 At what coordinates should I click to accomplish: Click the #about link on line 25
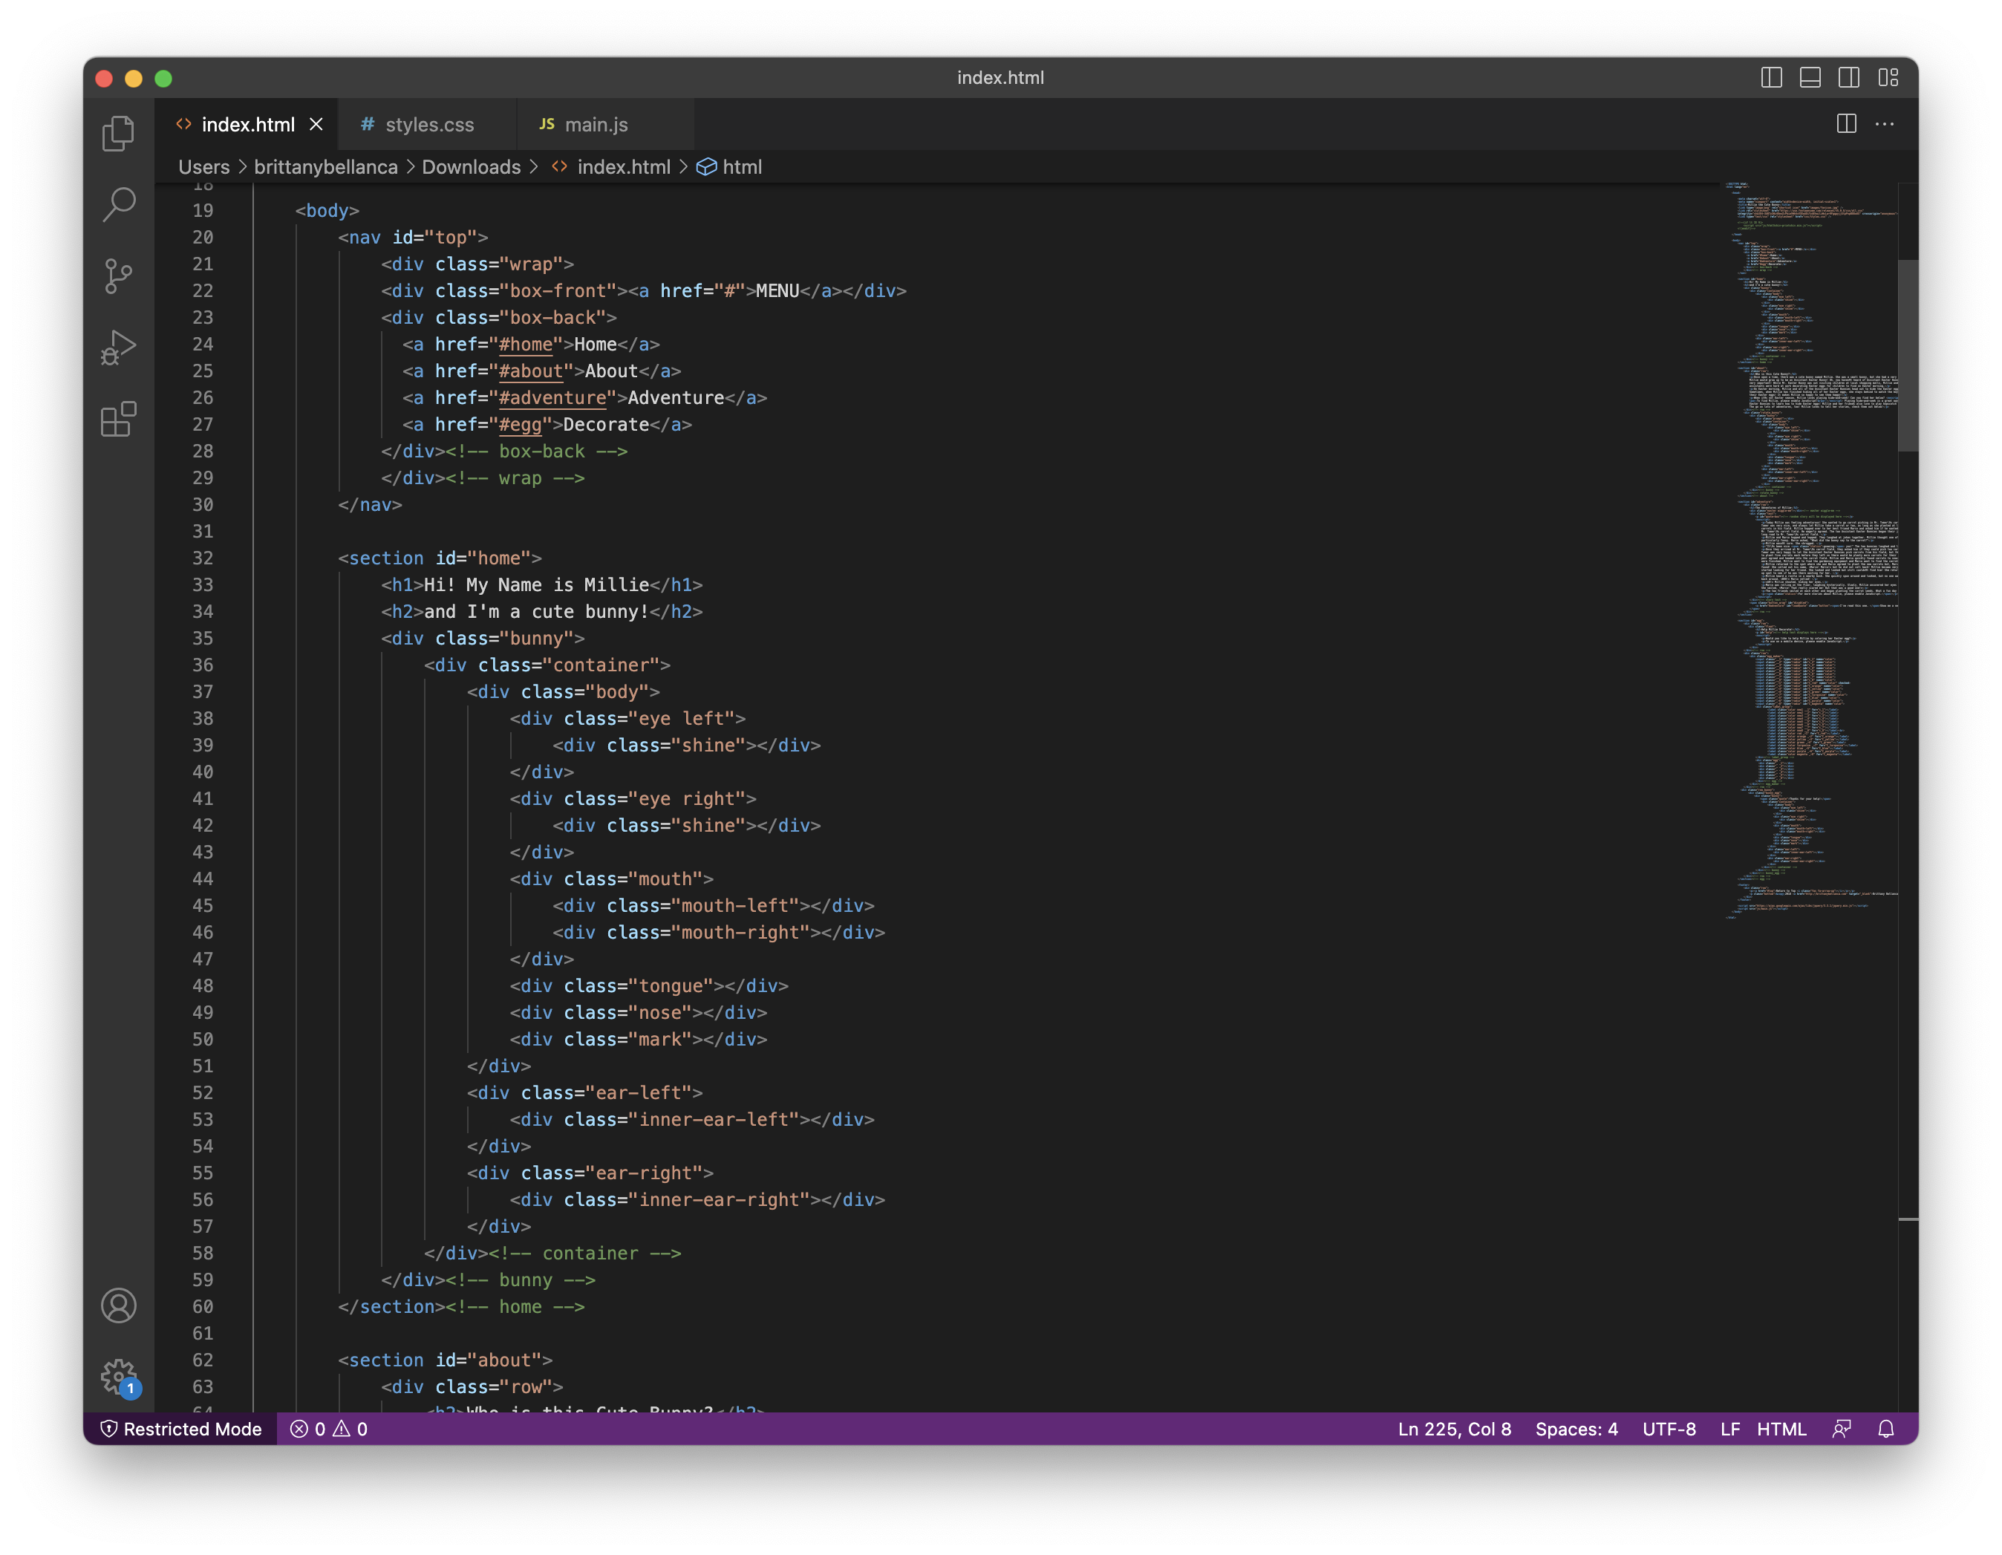[531, 371]
